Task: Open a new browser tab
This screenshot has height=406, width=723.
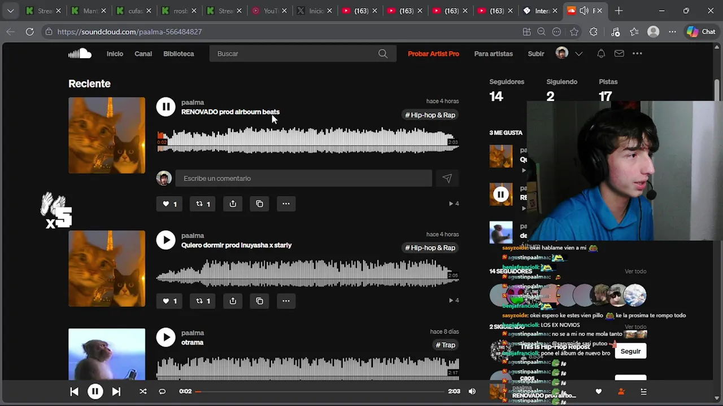Action: [619, 11]
